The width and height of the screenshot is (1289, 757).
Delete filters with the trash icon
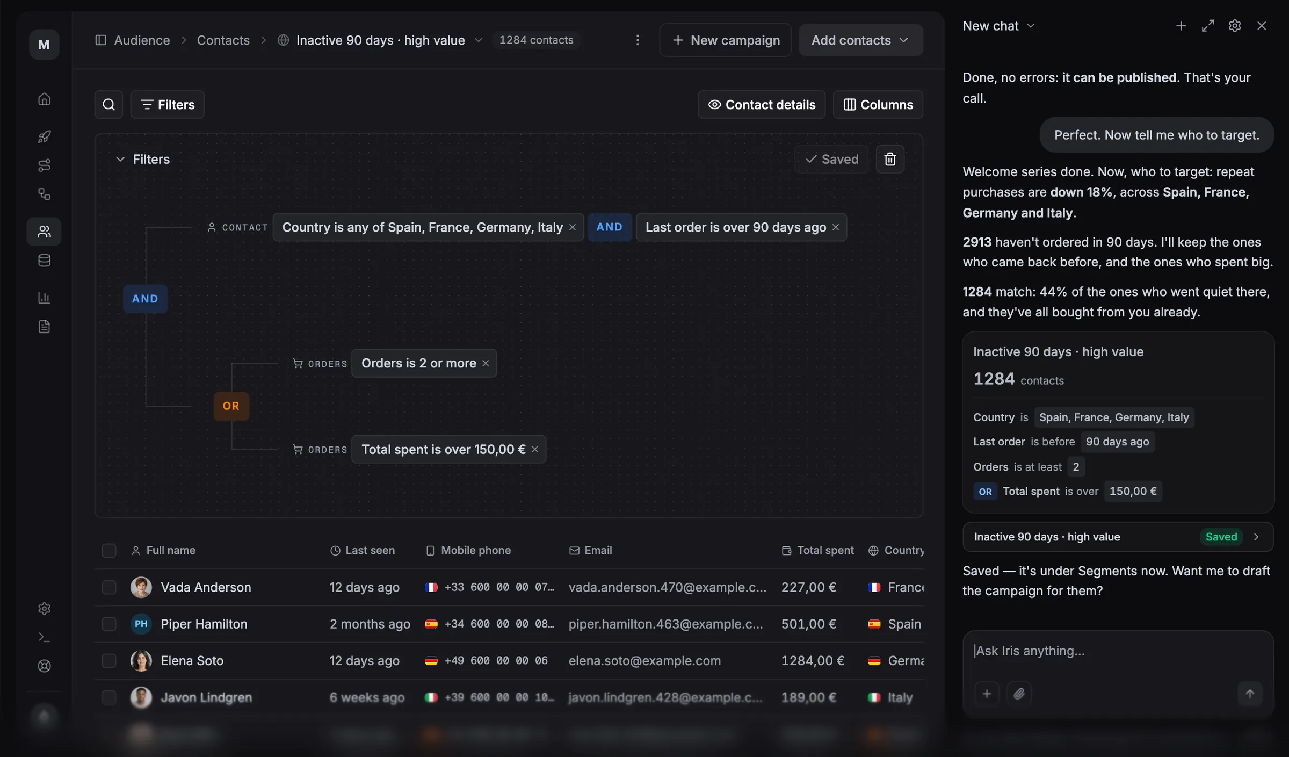[890, 159]
